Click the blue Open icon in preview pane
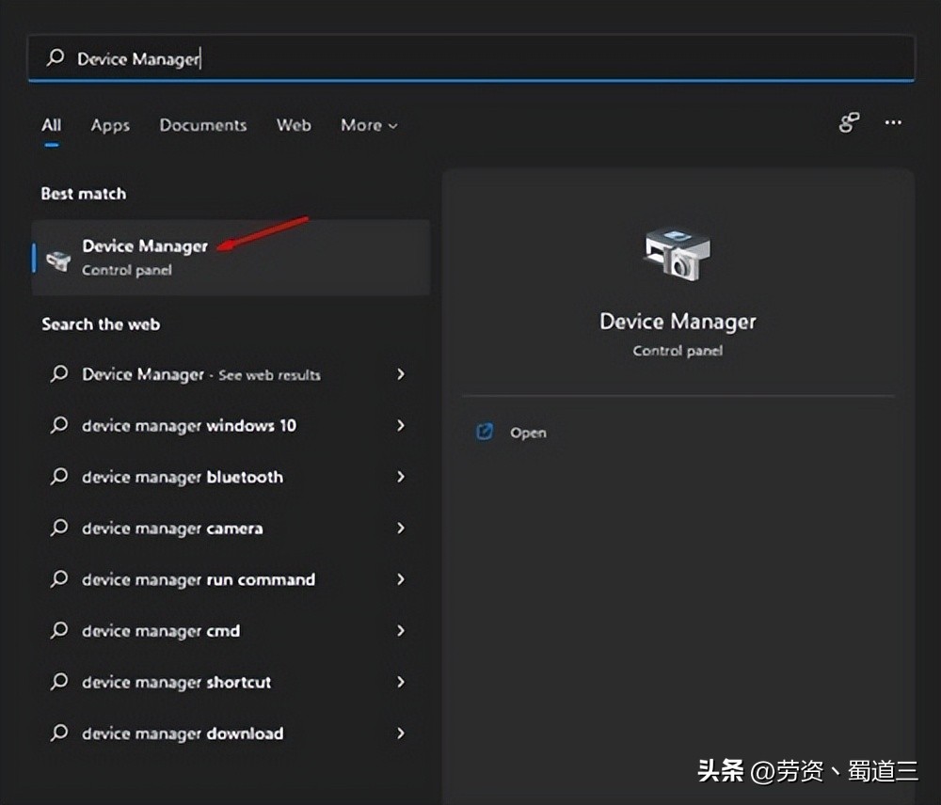This screenshot has height=805, width=941. coord(485,432)
